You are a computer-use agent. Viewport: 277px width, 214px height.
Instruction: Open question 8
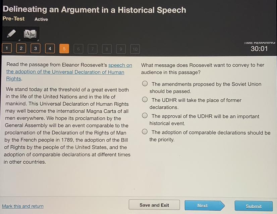(x=107, y=49)
